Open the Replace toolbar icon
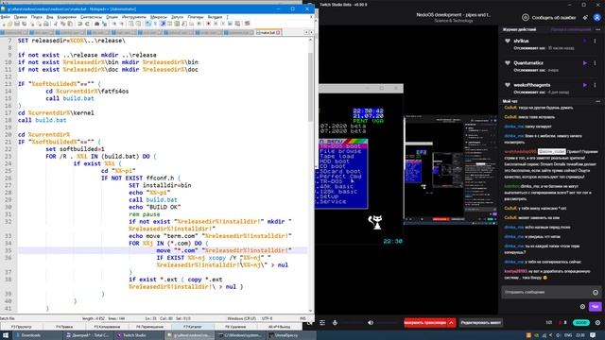605x340 pixels. (105, 24)
